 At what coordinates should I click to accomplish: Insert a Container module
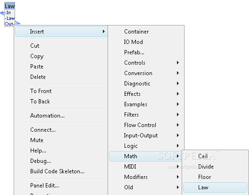tap(147, 32)
